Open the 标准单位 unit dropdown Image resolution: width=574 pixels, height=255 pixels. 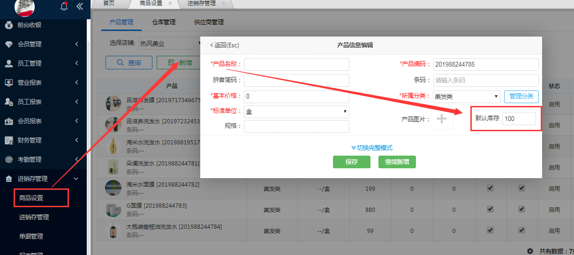pyautogui.click(x=296, y=112)
